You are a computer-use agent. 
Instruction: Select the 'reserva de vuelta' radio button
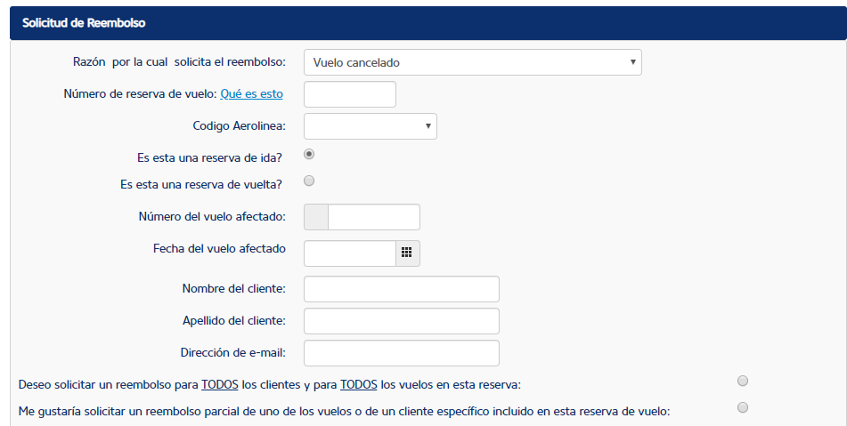(x=309, y=181)
